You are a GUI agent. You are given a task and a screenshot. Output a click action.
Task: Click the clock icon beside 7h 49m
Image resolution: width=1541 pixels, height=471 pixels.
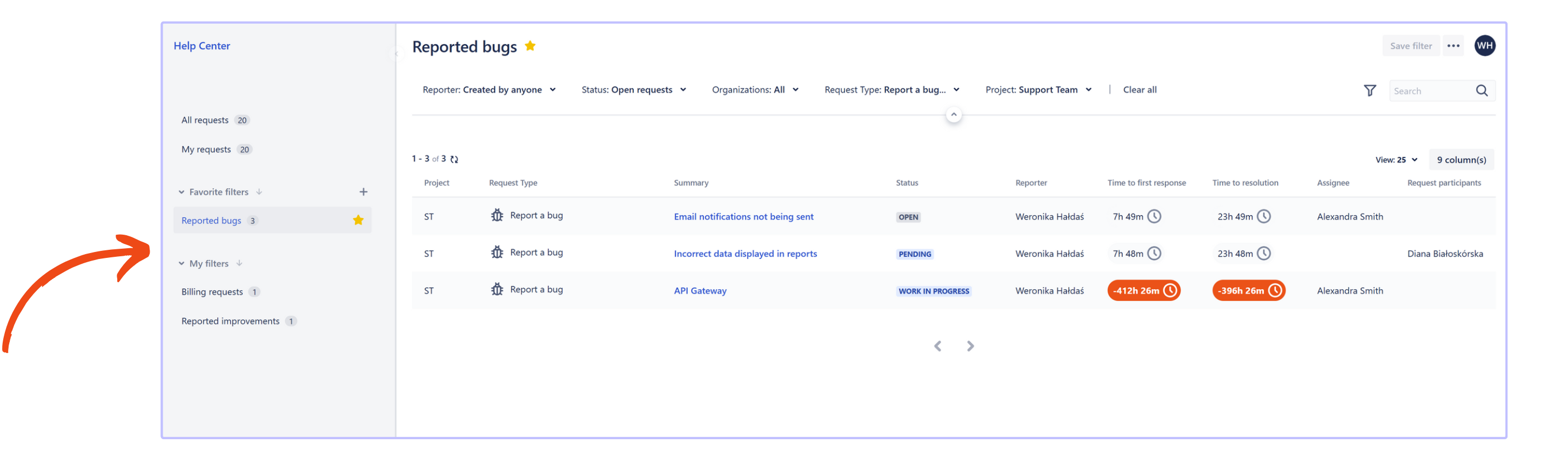tap(1154, 217)
